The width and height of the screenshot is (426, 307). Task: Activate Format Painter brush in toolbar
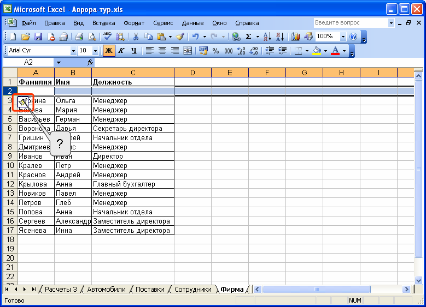(x=180, y=37)
